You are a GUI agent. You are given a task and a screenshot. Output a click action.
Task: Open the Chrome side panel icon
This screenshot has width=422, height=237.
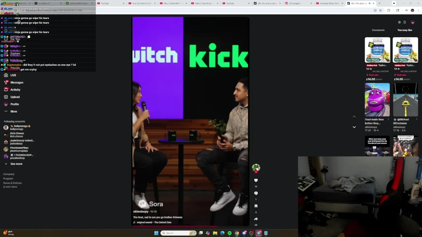[x=398, y=10]
